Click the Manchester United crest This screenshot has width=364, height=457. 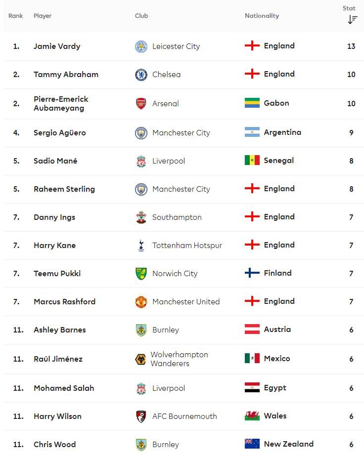(141, 302)
